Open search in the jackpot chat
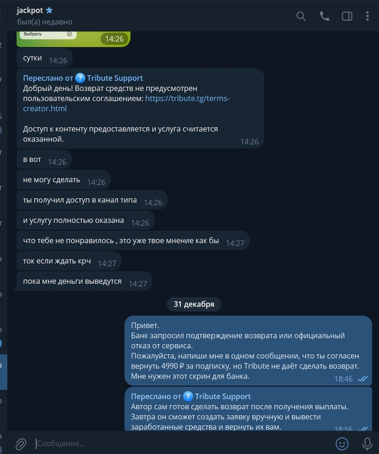The image size is (379, 454). pyautogui.click(x=301, y=16)
